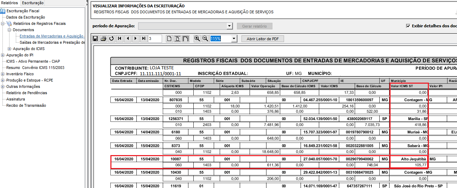Click the page number input field
The image size is (457, 188).
click(x=155, y=39)
